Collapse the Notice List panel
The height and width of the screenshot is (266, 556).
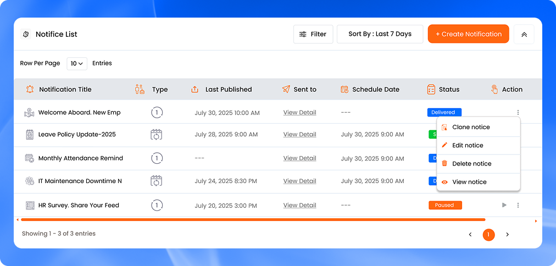point(524,34)
